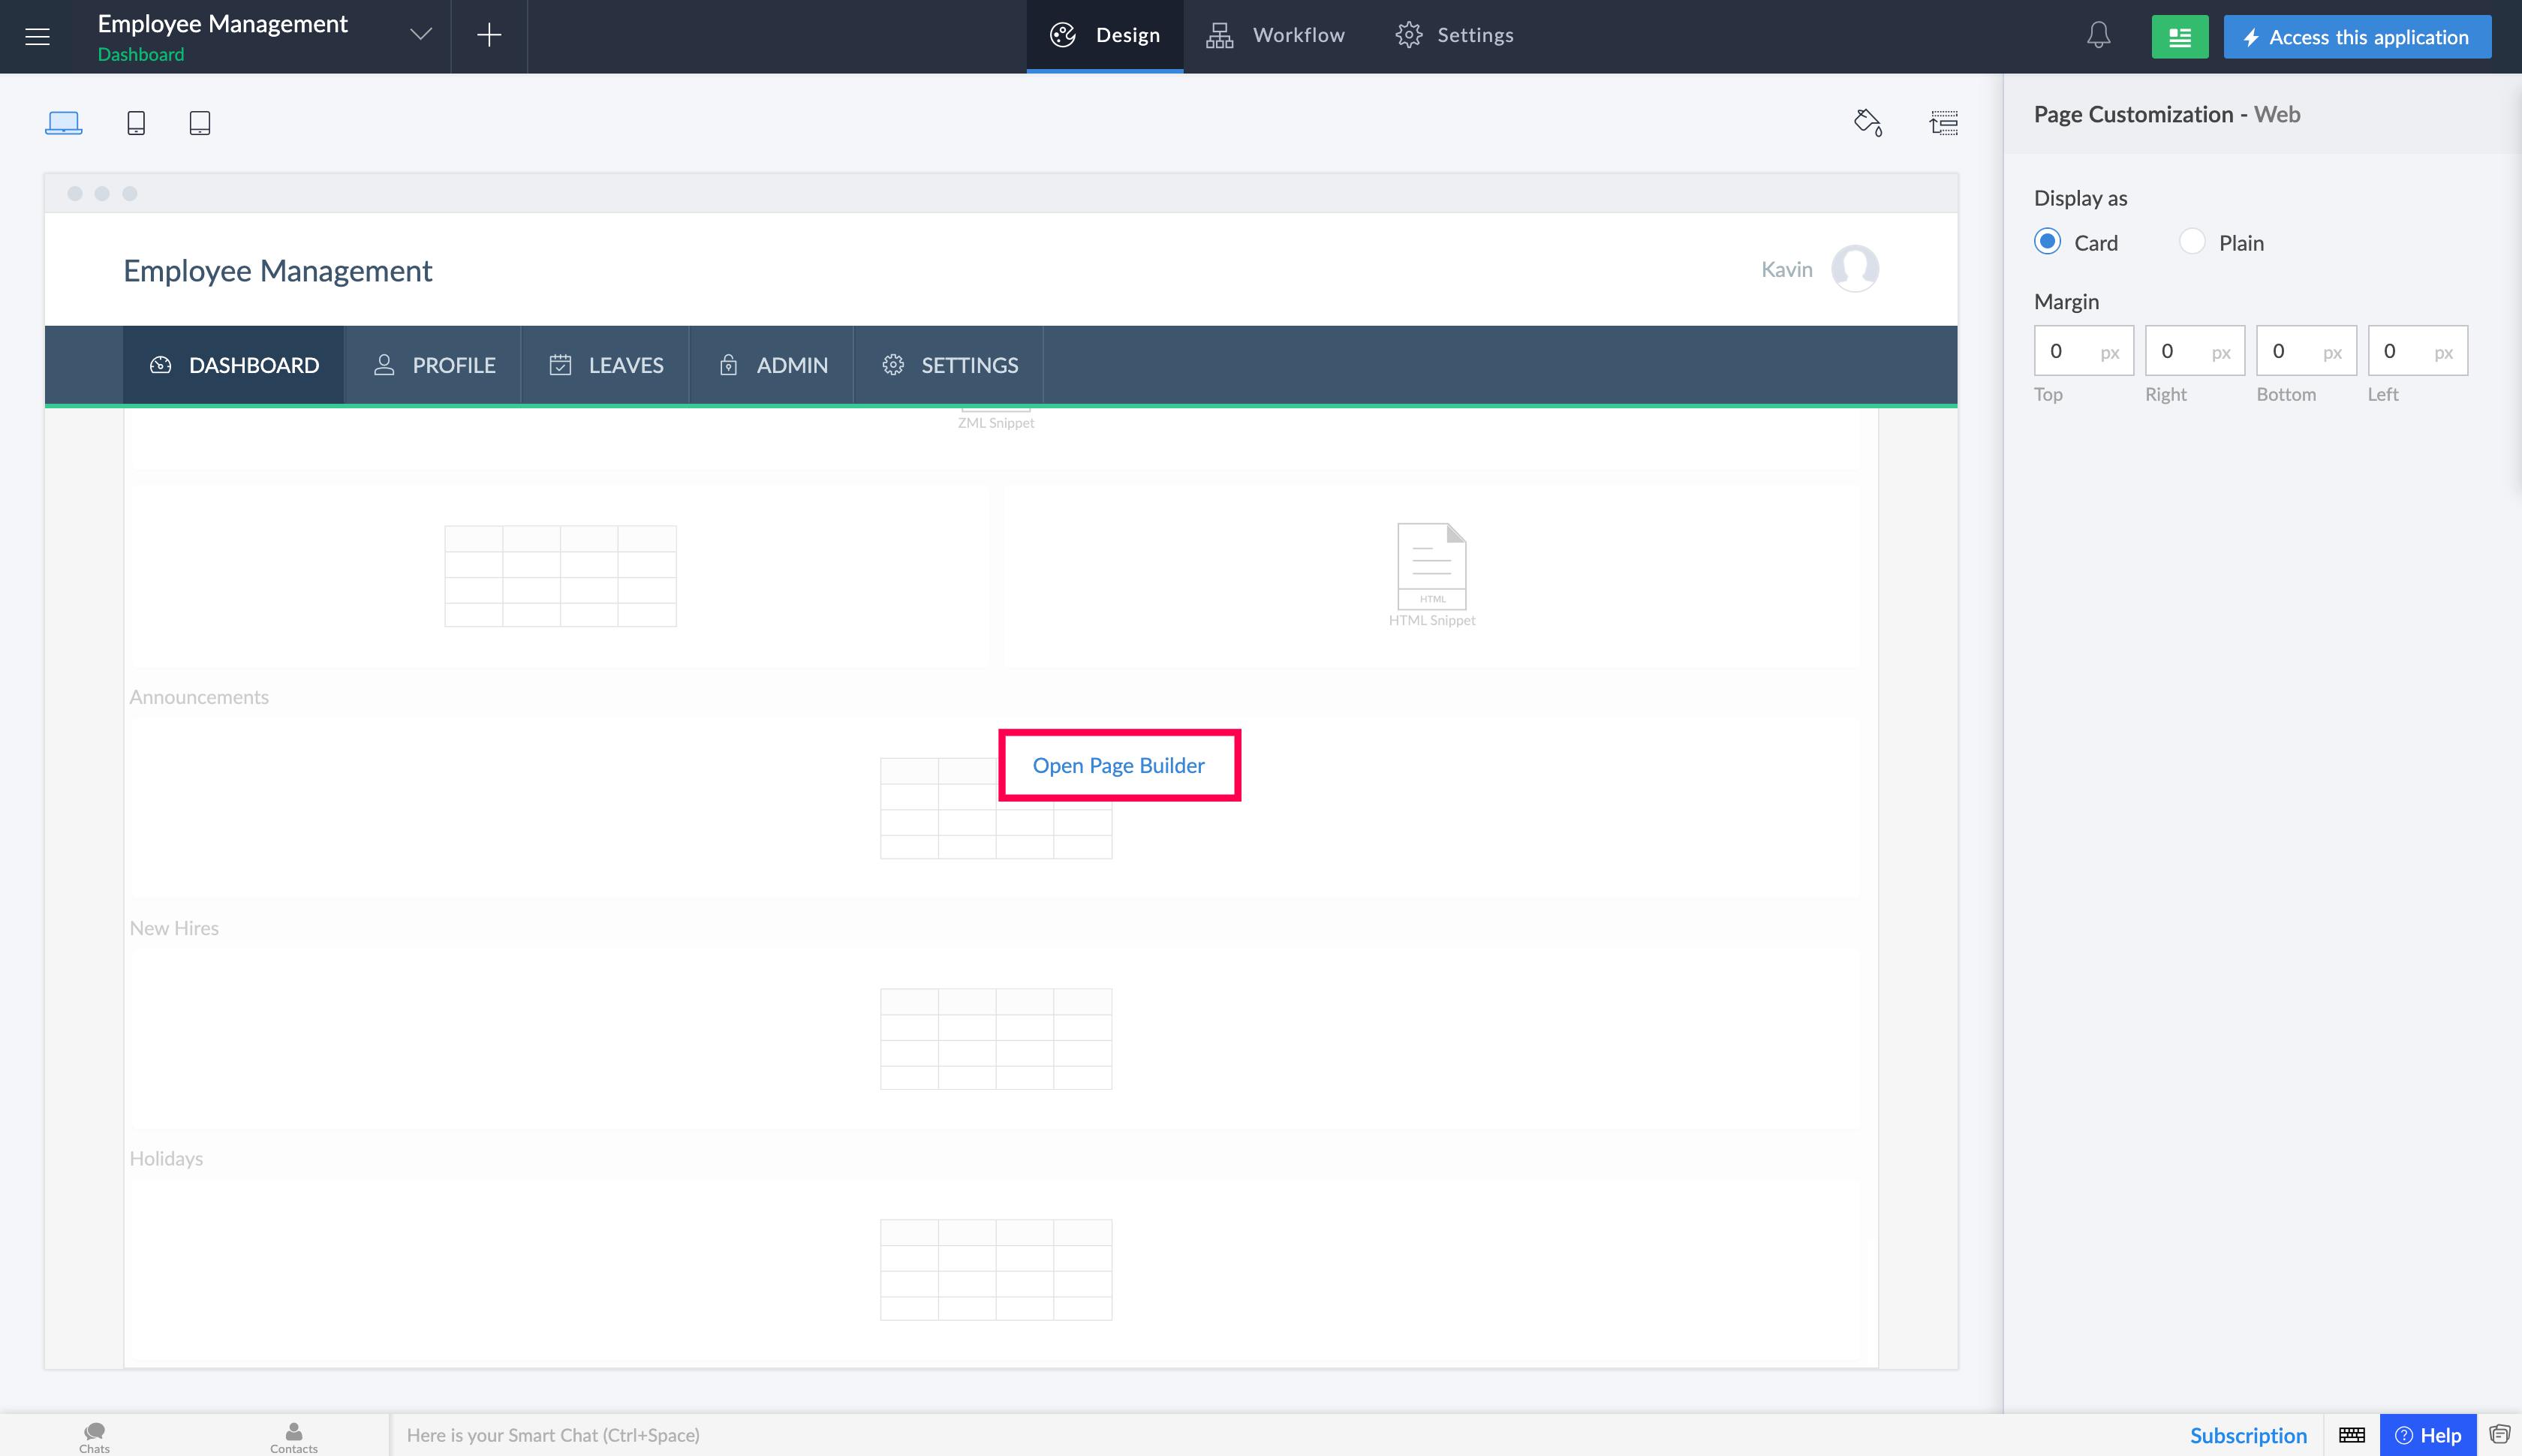Click the plus icon to add component

tap(489, 35)
